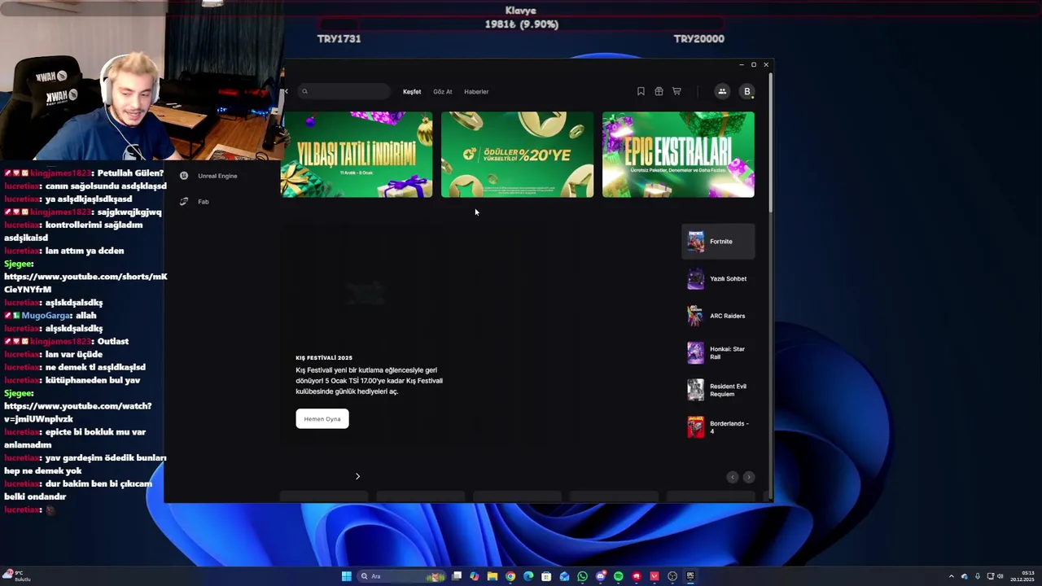Switch to the Haberler tab
The width and height of the screenshot is (1042, 586).
[x=476, y=92]
